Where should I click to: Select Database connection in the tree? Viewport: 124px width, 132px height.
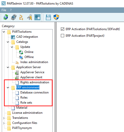tap(34, 92)
